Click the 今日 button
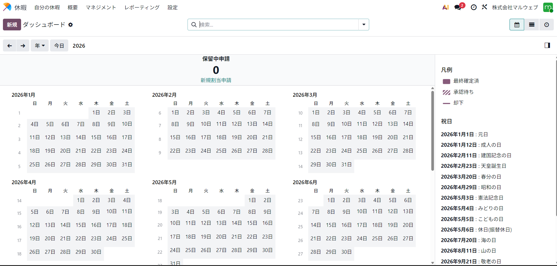Image resolution: width=557 pixels, height=266 pixels. point(59,46)
